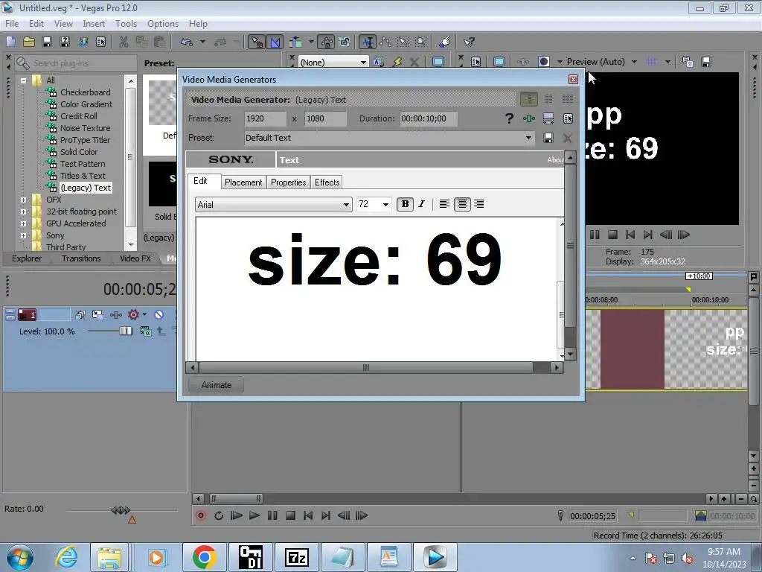The image size is (762, 572).
Task: Click the New project icon
Action: coord(10,42)
